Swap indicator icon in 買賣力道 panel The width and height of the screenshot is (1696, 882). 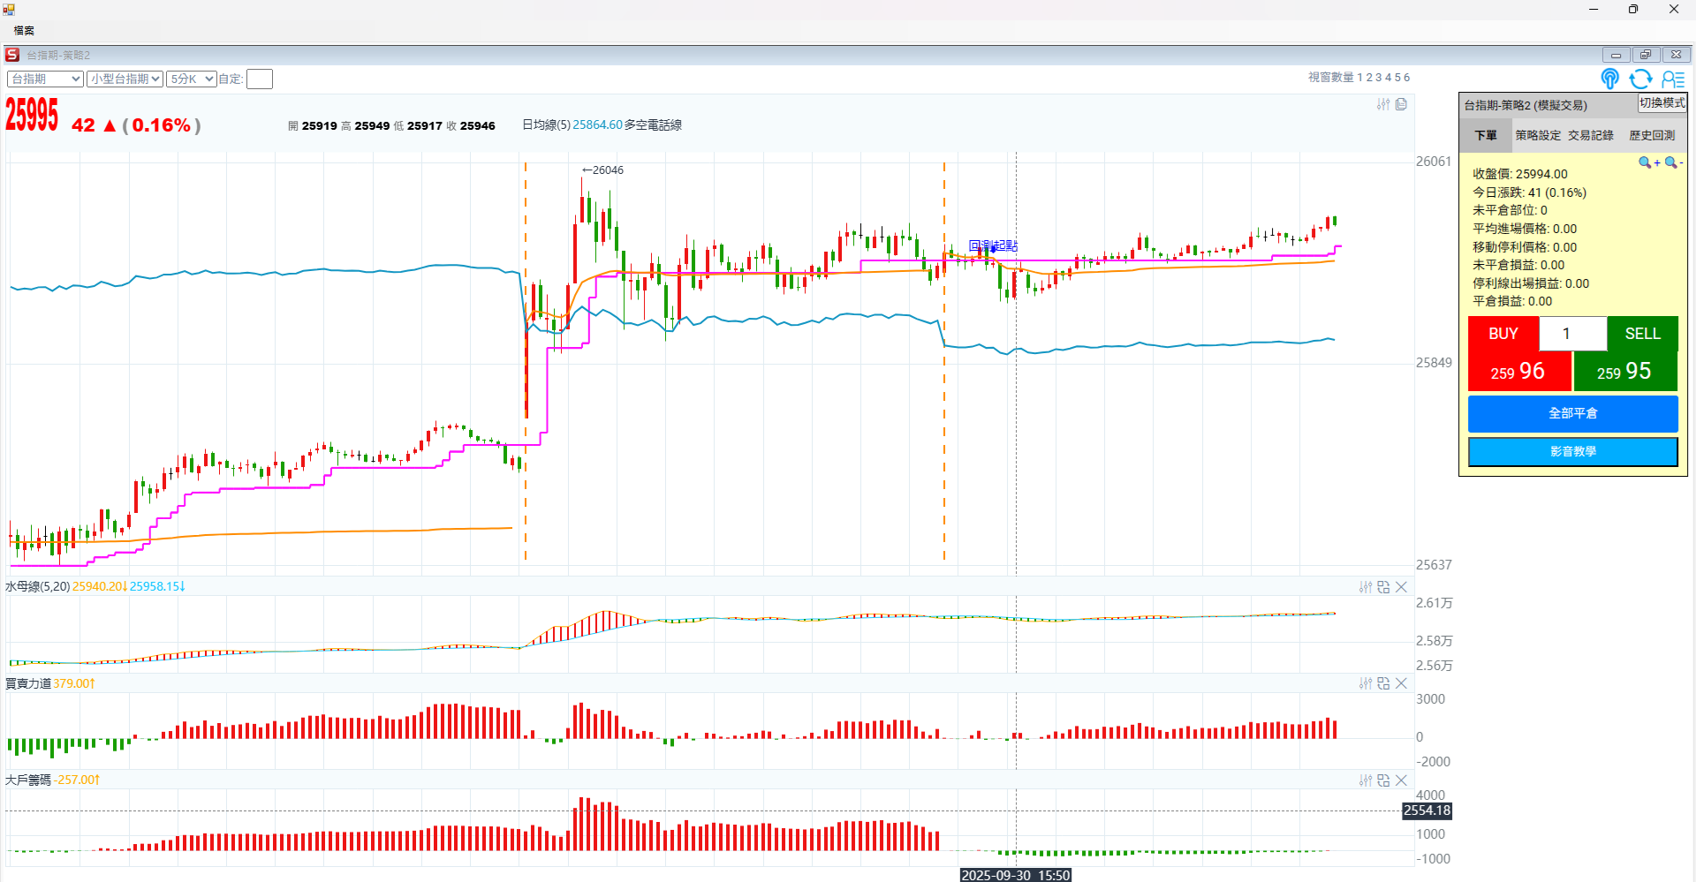pyautogui.click(x=1383, y=683)
